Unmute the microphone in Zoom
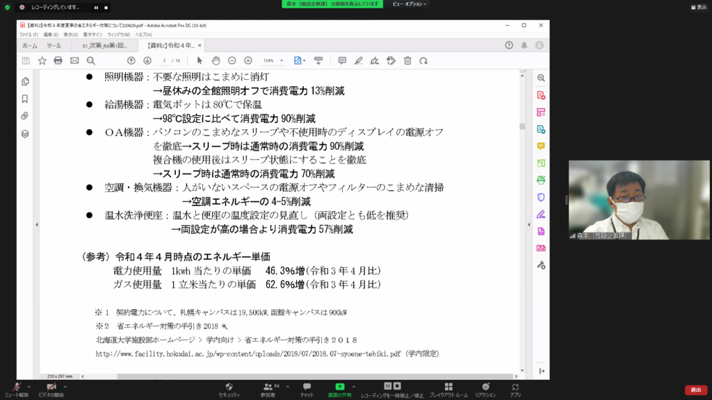 [17, 387]
